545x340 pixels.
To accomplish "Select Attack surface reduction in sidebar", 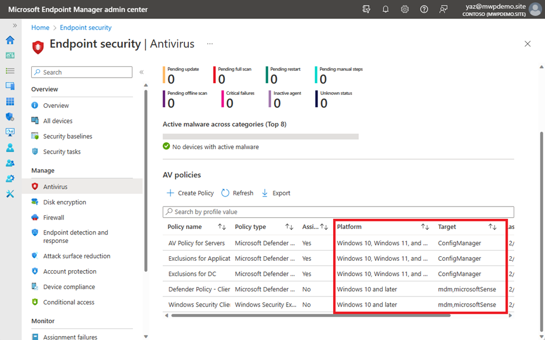I will click(77, 256).
